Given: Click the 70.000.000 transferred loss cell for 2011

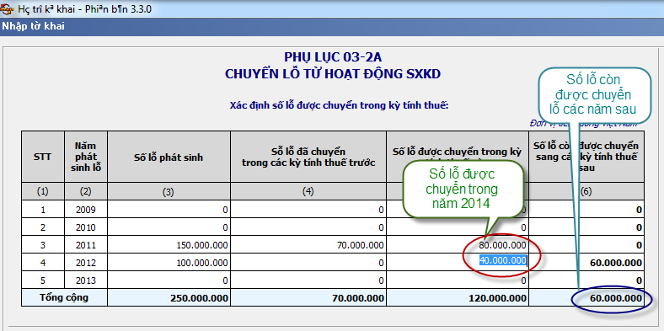Looking at the screenshot, I should [x=308, y=245].
